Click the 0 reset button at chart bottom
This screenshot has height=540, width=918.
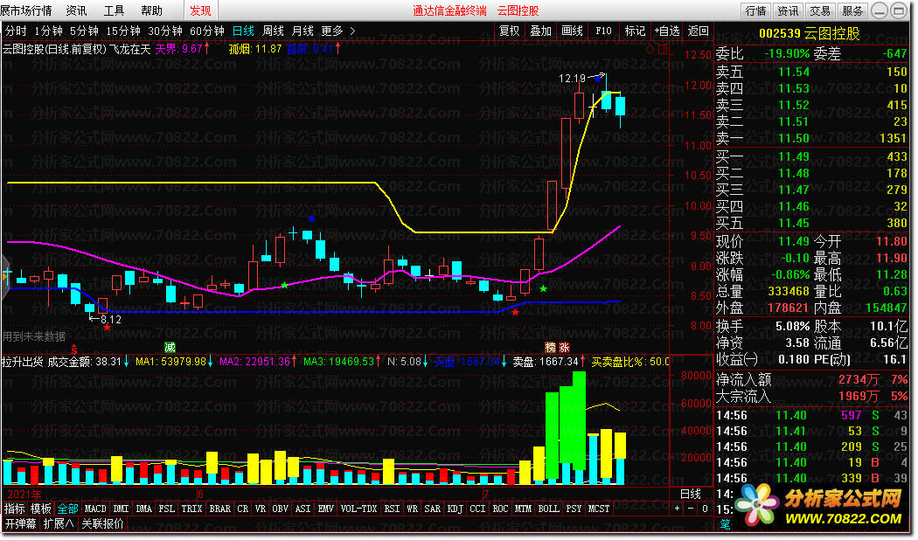705,509
